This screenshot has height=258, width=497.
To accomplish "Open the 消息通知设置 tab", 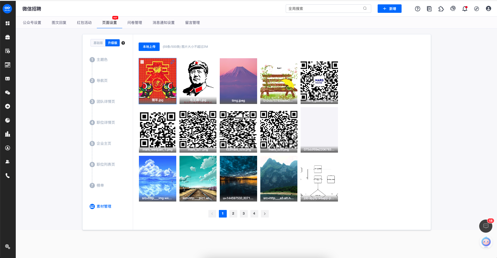I will tap(164, 23).
